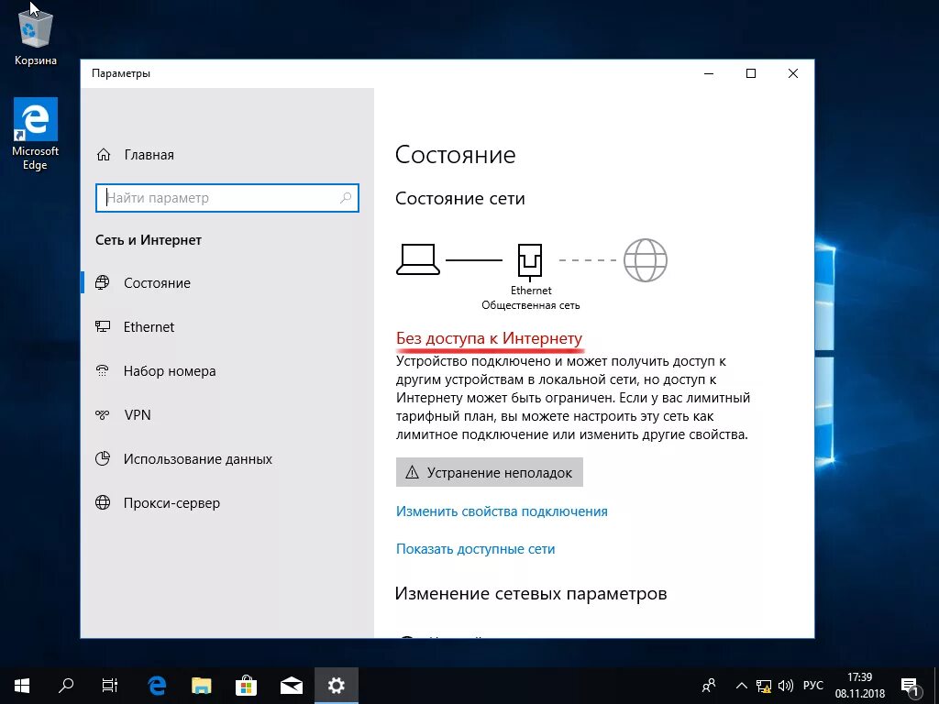Go to Главная settings home
Screen dimensions: 939x704
149,155
